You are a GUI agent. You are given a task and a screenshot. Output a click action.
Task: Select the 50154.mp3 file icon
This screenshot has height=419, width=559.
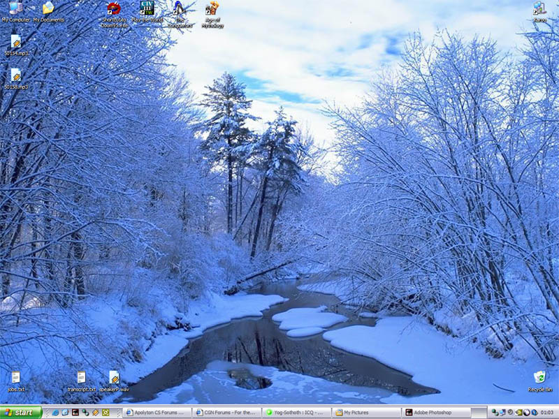[15, 42]
